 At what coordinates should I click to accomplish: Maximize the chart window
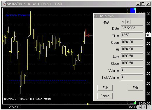143,4
